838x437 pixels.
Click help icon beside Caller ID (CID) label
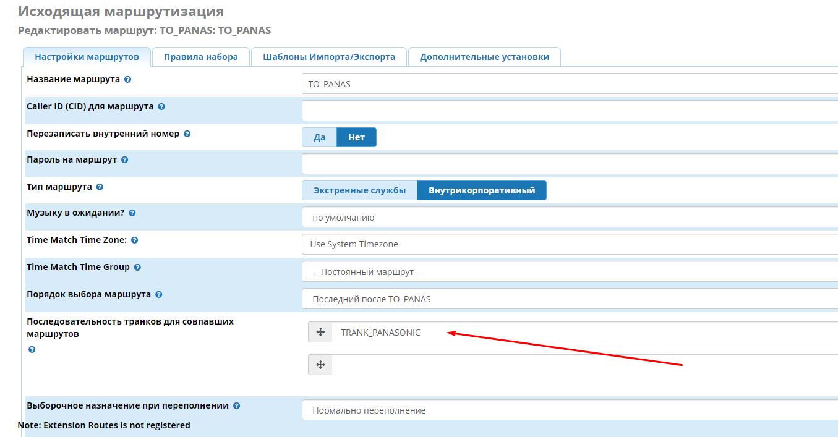pyautogui.click(x=161, y=107)
